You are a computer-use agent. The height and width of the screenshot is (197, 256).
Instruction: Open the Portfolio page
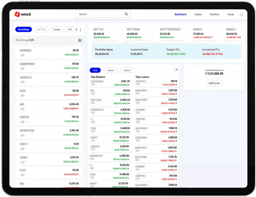[x=214, y=15]
